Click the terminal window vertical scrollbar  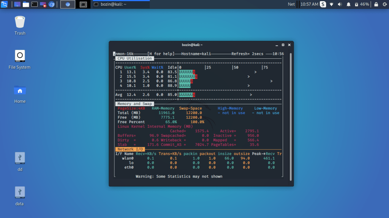click(x=291, y=114)
